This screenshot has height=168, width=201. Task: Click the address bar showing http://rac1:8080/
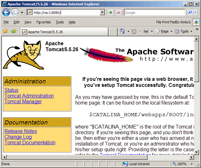point(65,13)
